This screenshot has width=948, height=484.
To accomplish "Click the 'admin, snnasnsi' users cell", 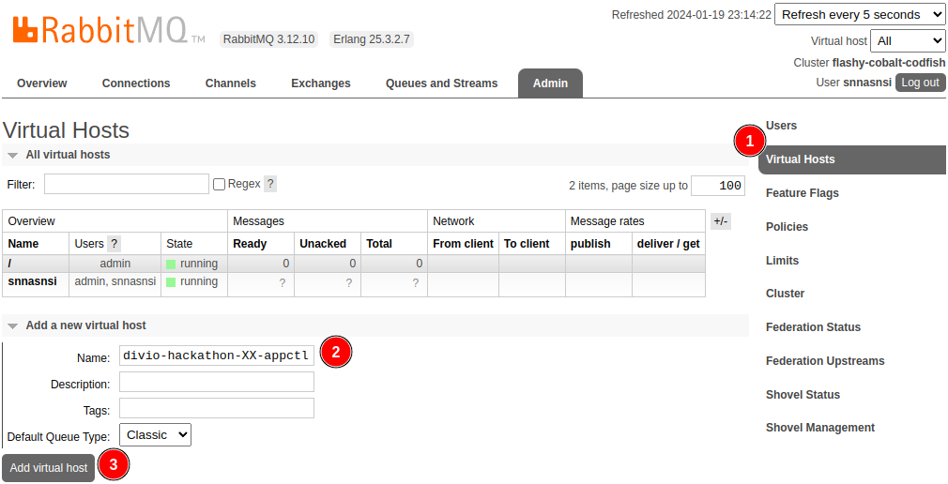I will 115,281.
